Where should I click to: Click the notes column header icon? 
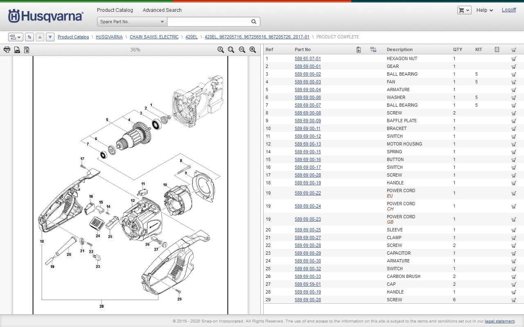coord(497,49)
